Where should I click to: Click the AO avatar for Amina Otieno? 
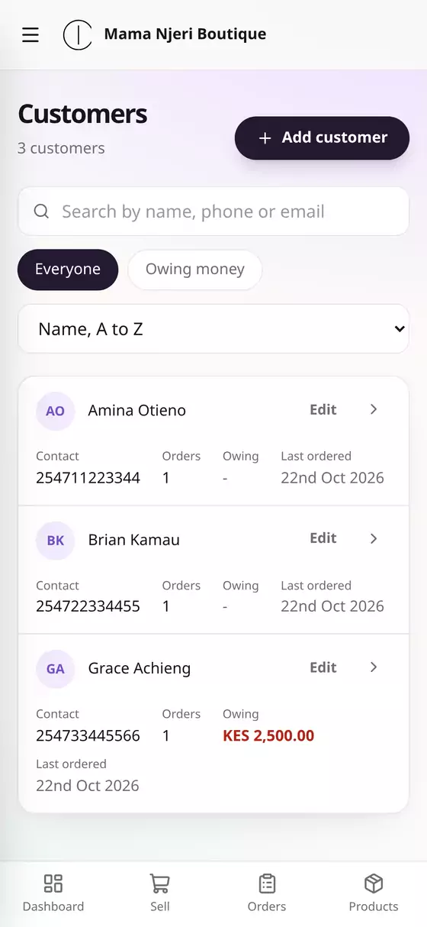pyautogui.click(x=56, y=411)
